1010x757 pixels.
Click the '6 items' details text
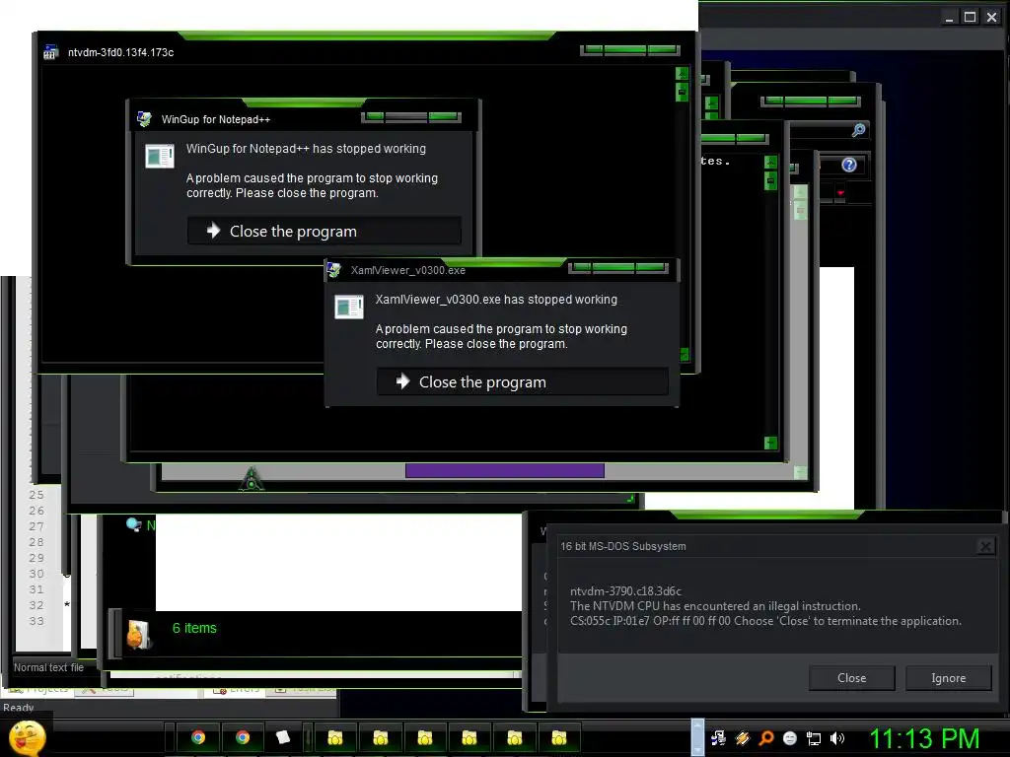194,628
